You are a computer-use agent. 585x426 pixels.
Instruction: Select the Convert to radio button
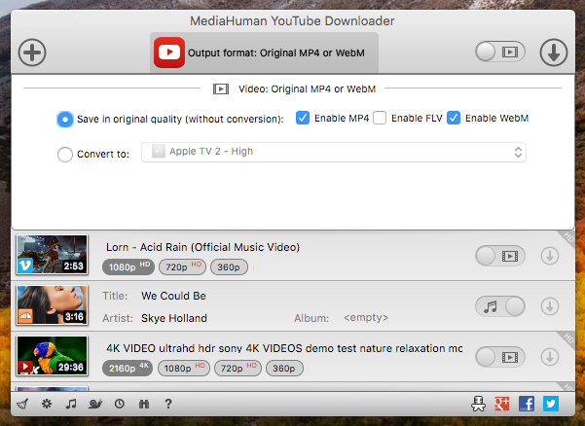coord(65,154)
